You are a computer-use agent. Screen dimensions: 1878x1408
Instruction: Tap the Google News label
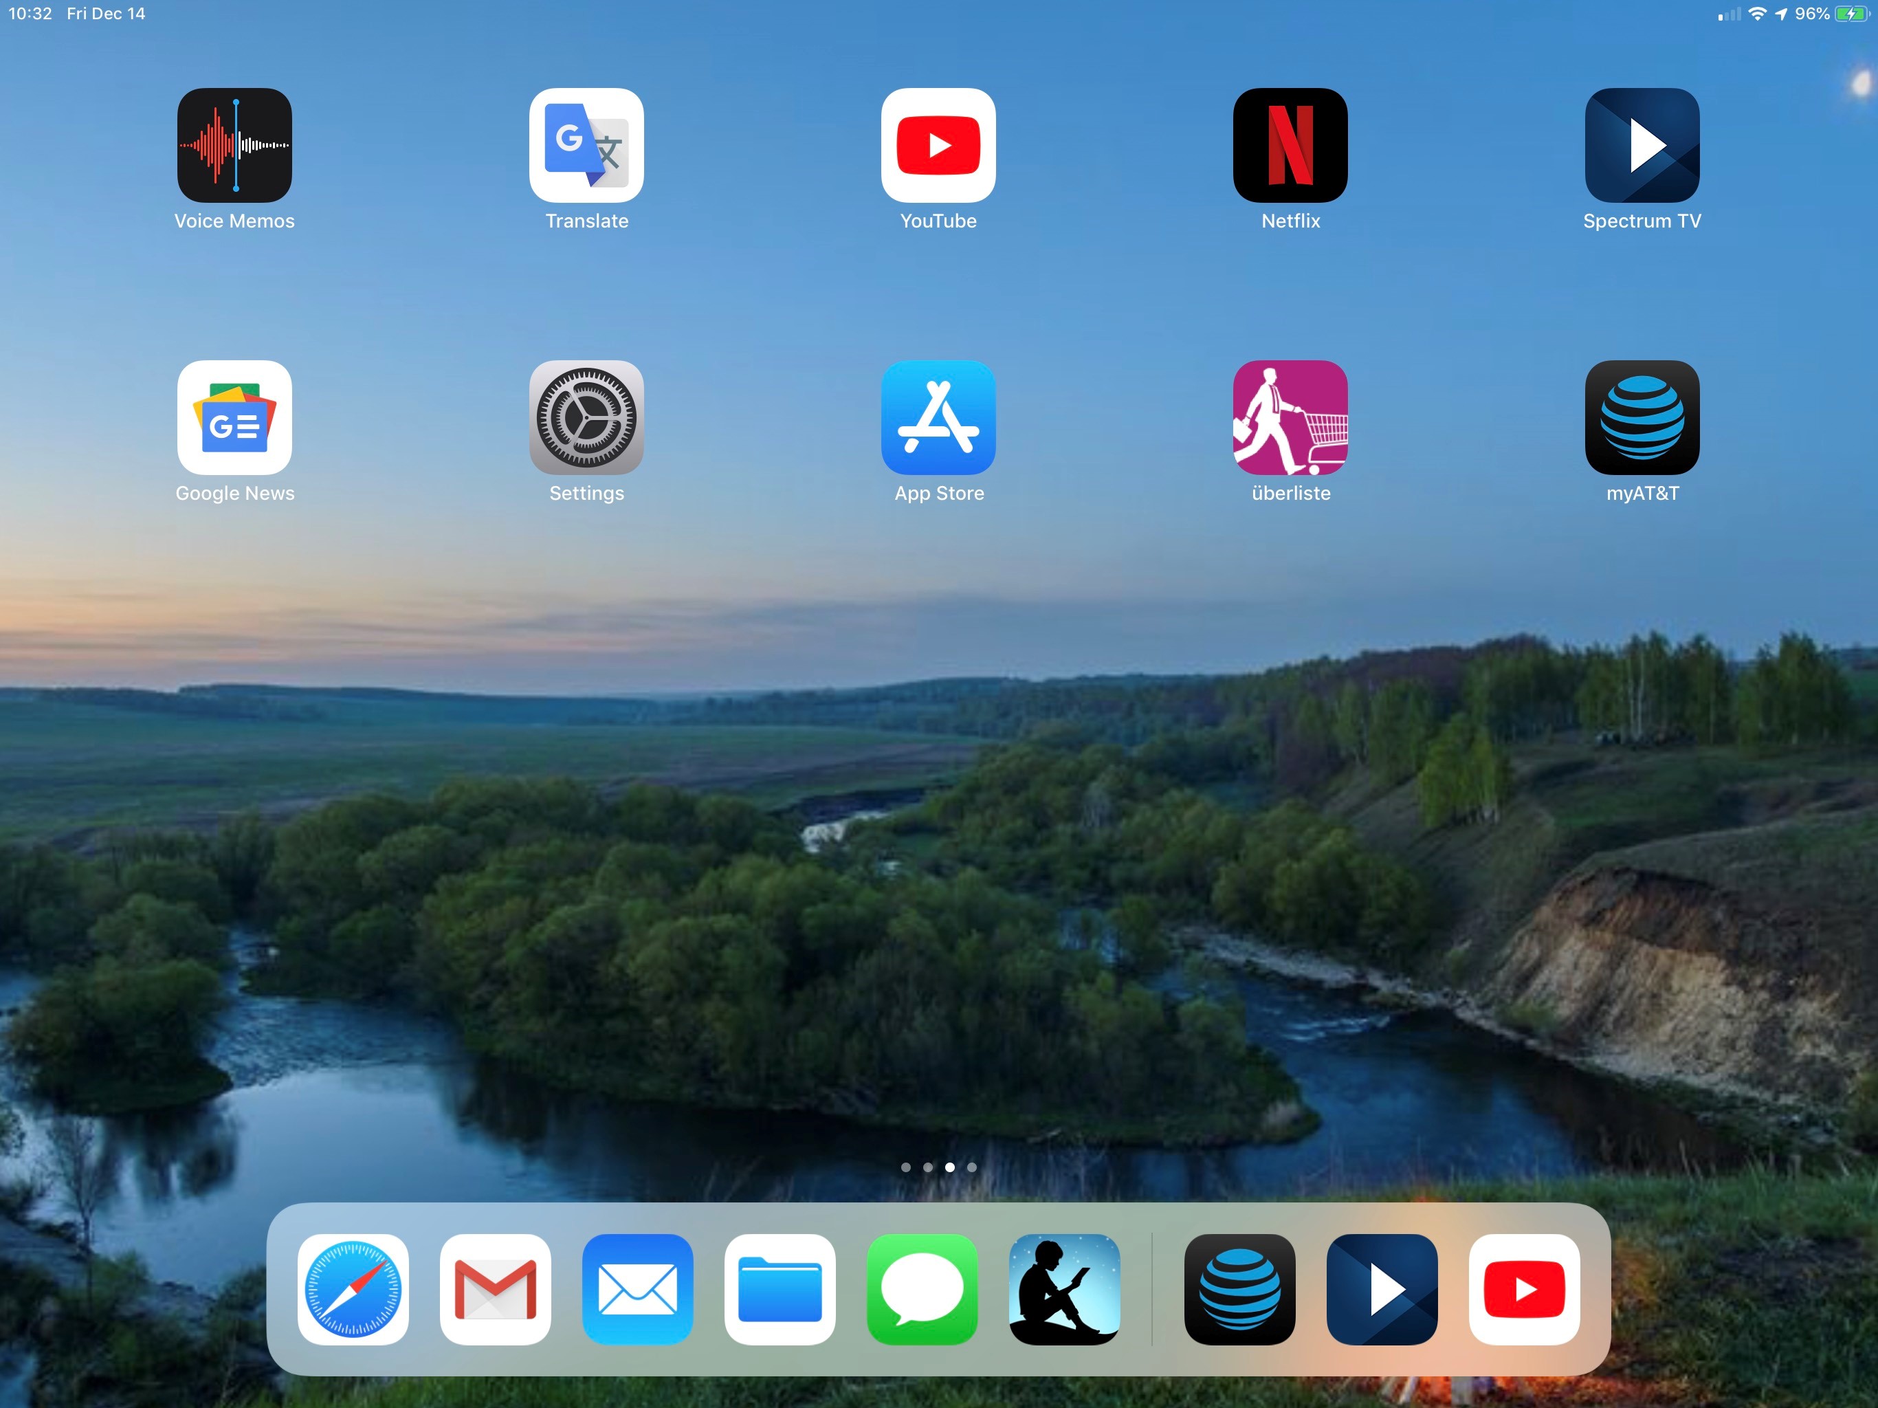[235, 494]
